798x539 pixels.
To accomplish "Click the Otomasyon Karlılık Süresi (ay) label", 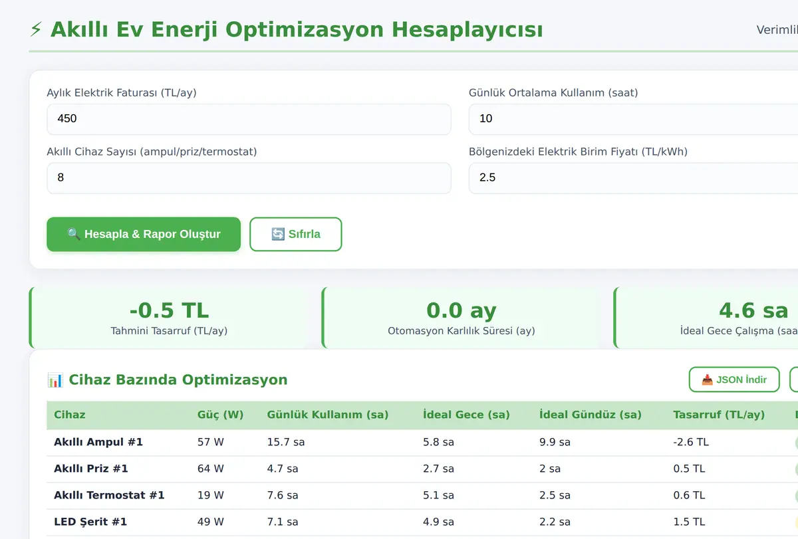I will (462, 330).
